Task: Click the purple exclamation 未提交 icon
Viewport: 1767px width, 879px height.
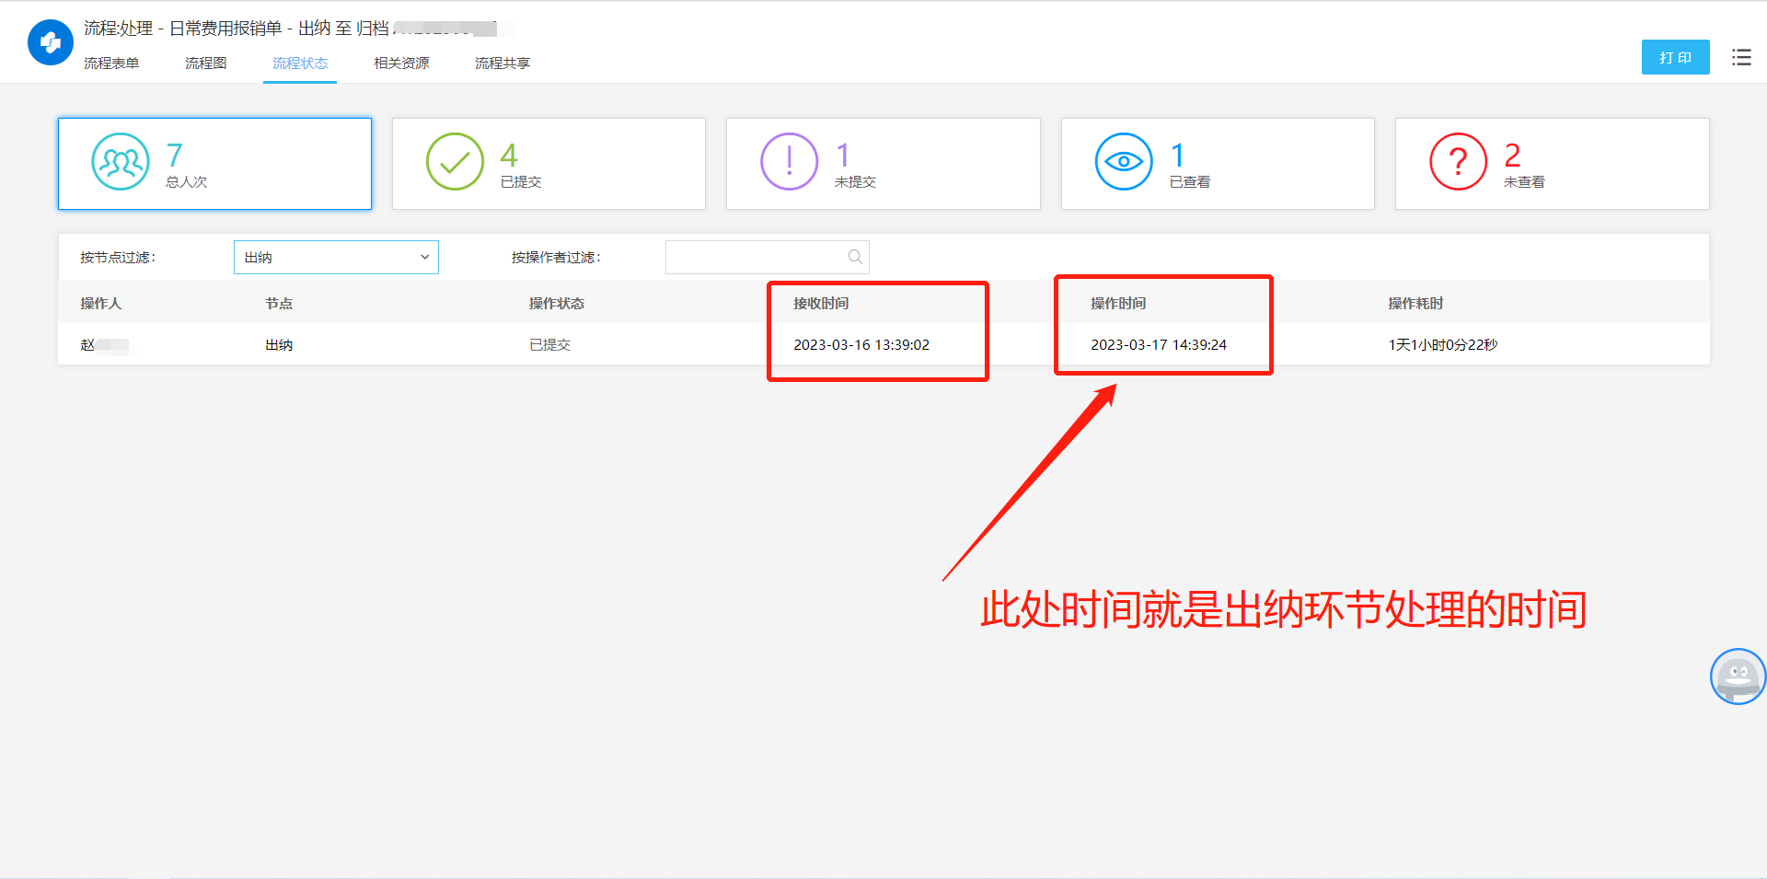Action: (789, 162)
